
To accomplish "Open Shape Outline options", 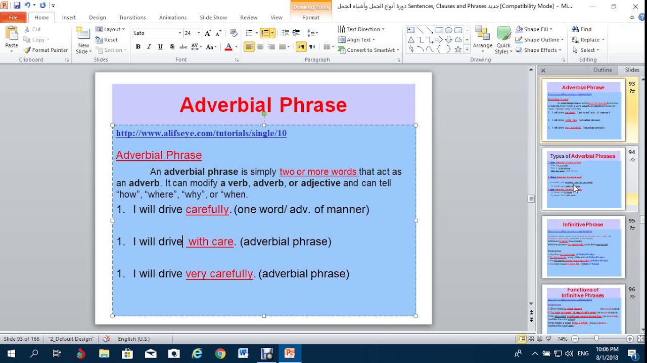I will 540,40.
